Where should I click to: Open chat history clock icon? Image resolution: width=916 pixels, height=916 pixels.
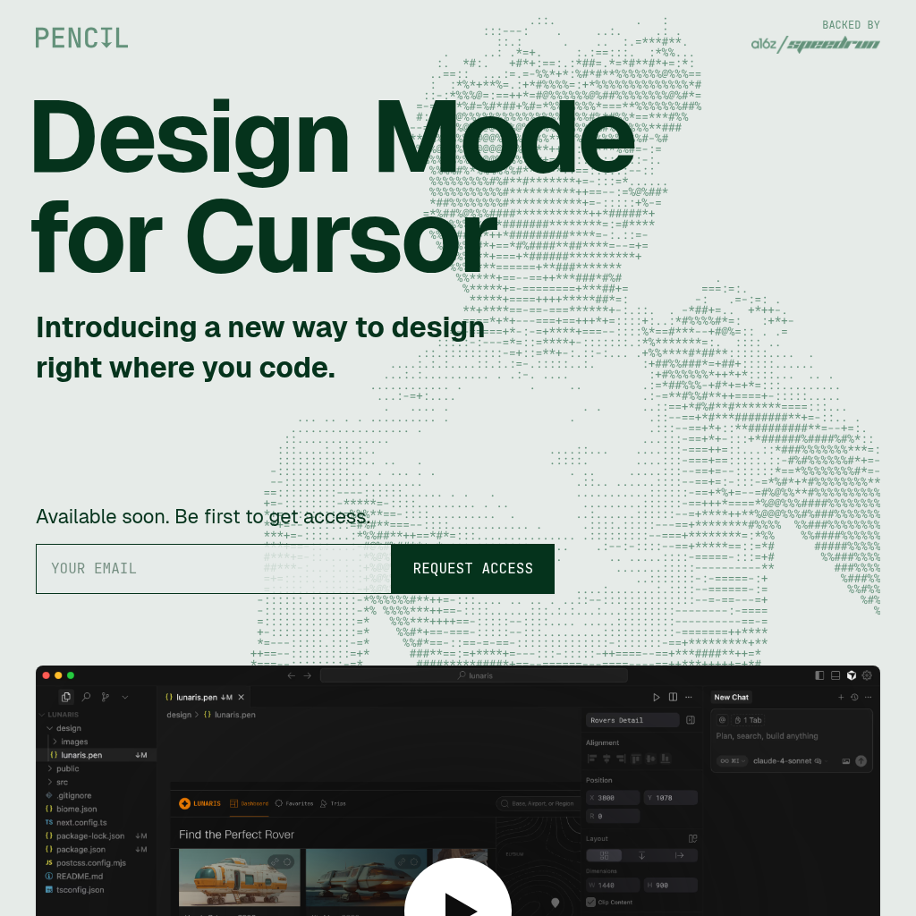854,697
